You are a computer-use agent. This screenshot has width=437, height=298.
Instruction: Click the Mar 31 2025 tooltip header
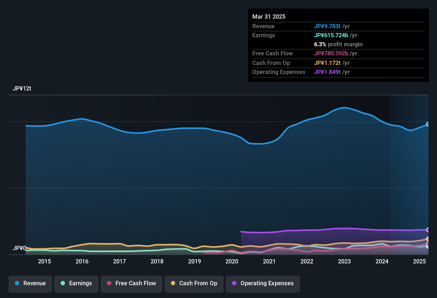(x=269, y=16)
